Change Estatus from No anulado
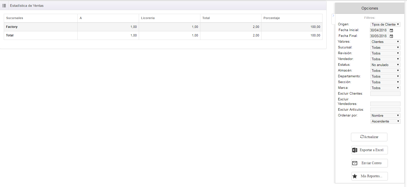The height and width of the screenshot is (187, 407). pos(385,65)
